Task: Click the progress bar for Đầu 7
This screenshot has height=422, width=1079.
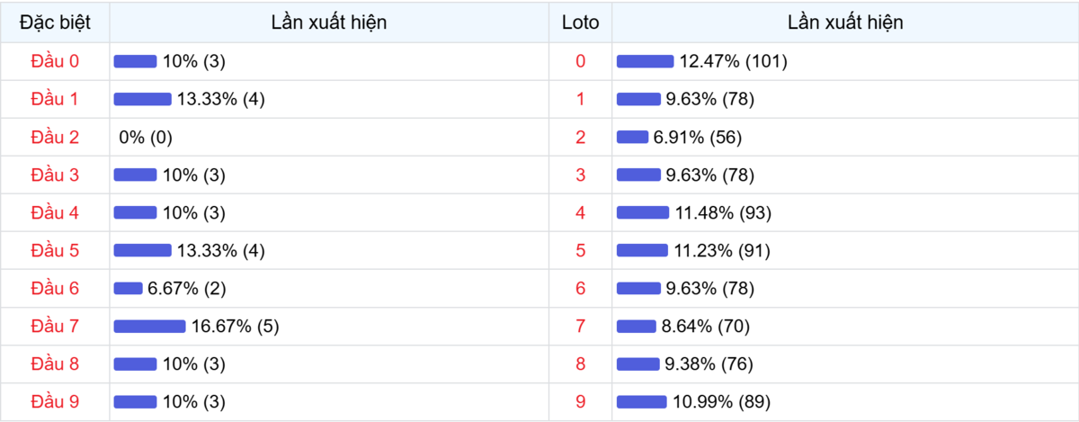Action: pyautogui.click(x=149, y=326)
